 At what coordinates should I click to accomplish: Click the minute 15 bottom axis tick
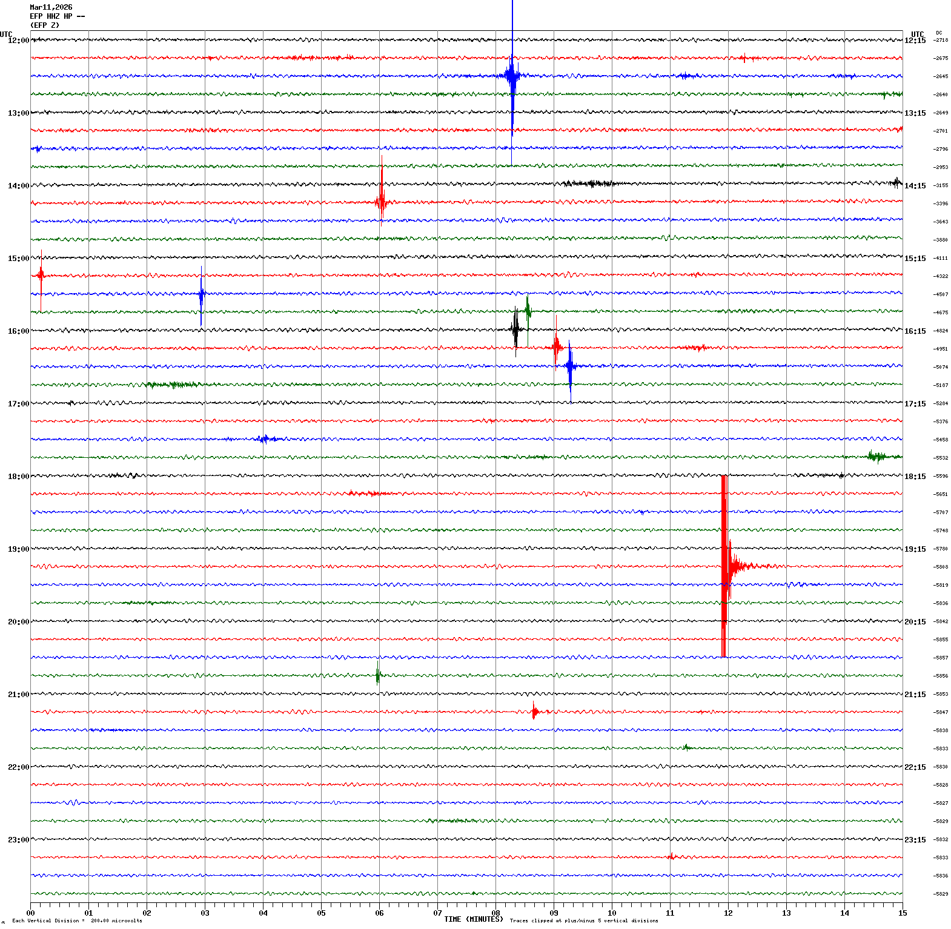tap(903, 913)
